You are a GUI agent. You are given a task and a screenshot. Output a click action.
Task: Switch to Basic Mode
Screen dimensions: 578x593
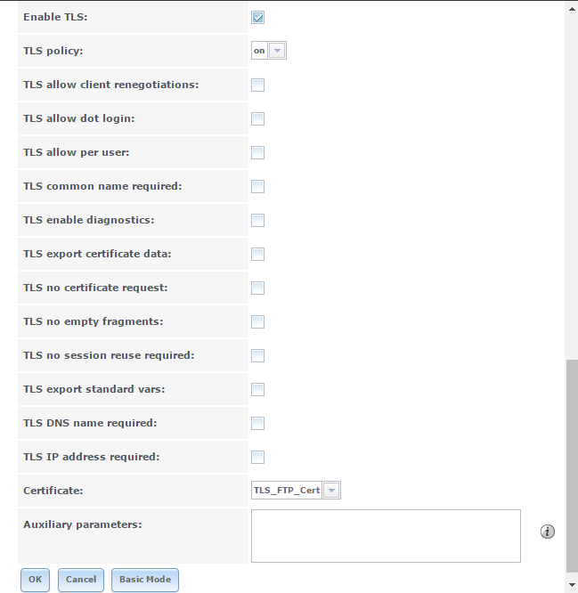pyautogui.click(x=145, y=580)
